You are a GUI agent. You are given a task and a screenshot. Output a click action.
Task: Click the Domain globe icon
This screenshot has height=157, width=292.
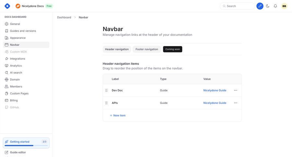pos(6,79)
